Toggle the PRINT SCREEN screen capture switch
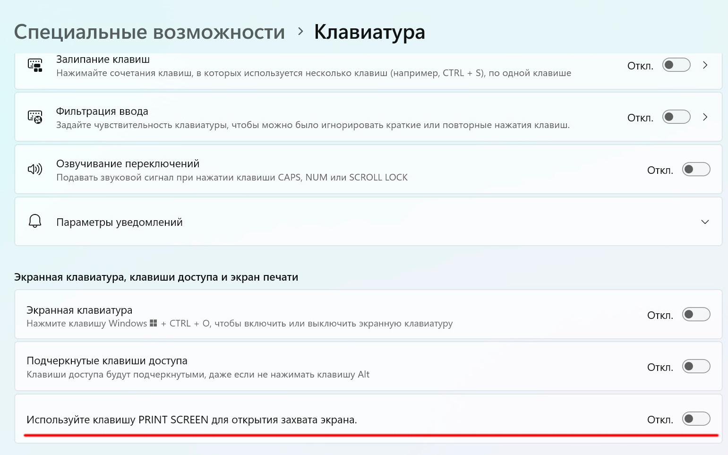The image size is (728, 455). coord(696,419)
